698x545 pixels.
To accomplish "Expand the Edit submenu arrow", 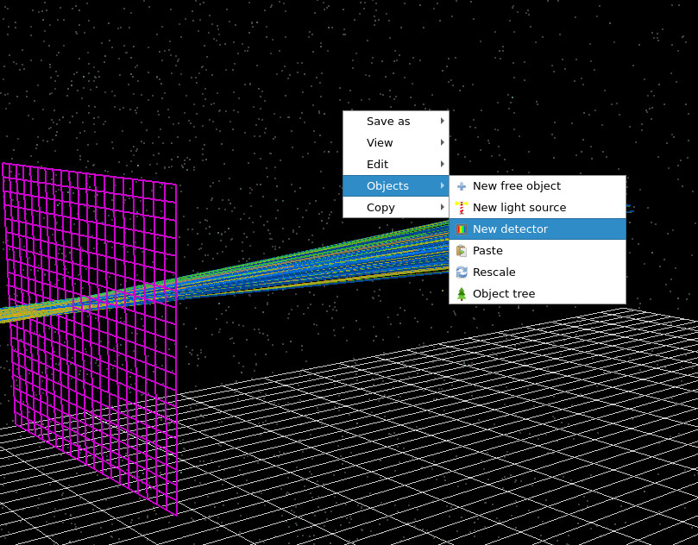I will pos(443,164).
